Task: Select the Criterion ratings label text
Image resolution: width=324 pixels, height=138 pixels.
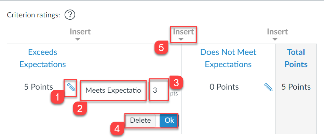Action: pyautogui.click(x=33, y=15)
